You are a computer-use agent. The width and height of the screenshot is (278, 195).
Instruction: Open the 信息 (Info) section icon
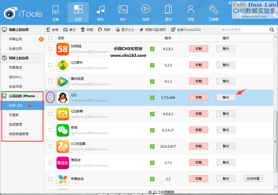click(x=191, y=13)
